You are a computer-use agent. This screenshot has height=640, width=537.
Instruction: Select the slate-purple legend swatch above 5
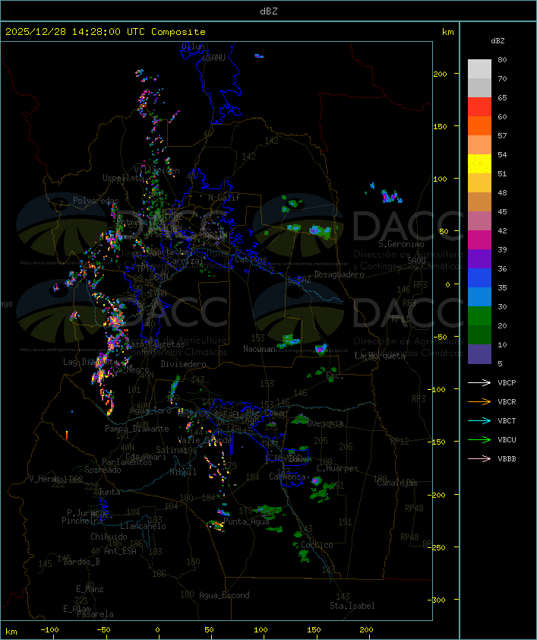pyautogui.click(x=479, y=354)
